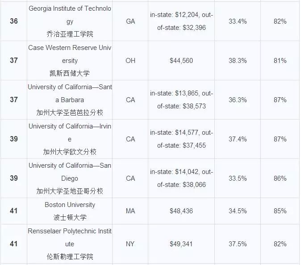Click the NY state abbreviation
301x265 pixels.
click(130, 244)
